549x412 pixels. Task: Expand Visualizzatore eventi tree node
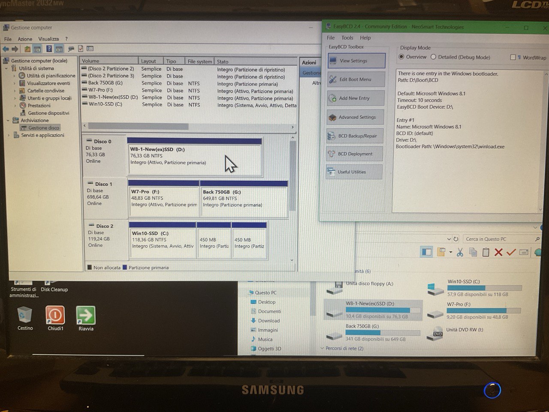[x=15, y=83]
